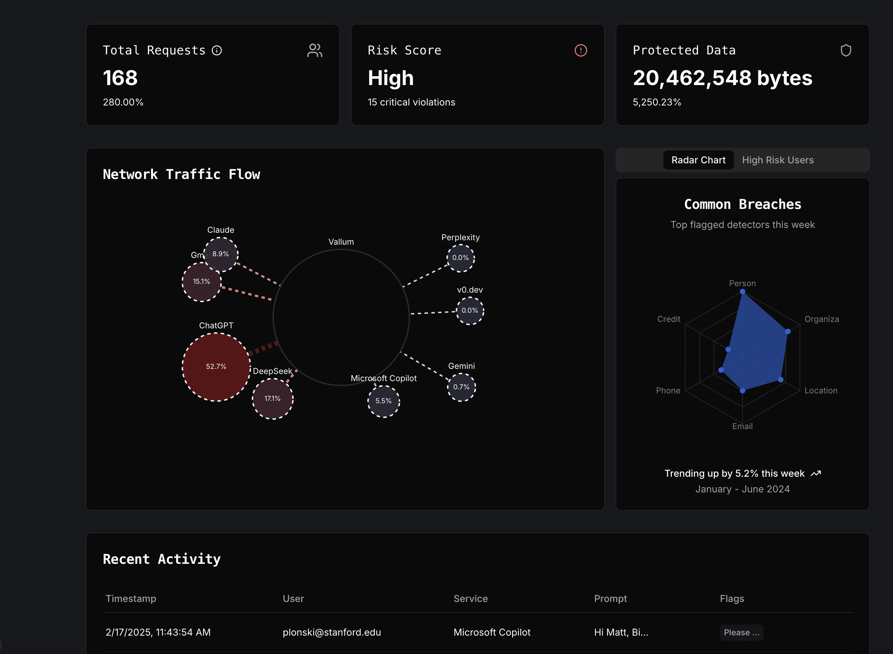This screenshot has width=893, height=654.
Task: Click the Timestamp column header
Action: pyautogui.click(x=131, y=599)
